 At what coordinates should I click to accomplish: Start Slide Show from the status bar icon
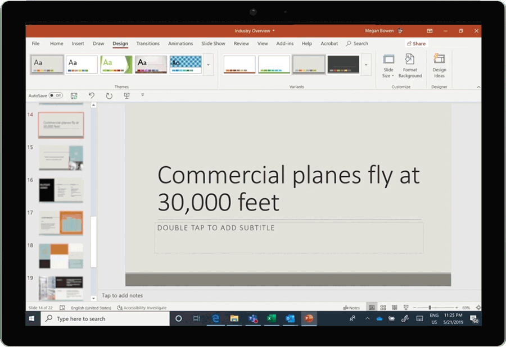[x=405, y=307]
